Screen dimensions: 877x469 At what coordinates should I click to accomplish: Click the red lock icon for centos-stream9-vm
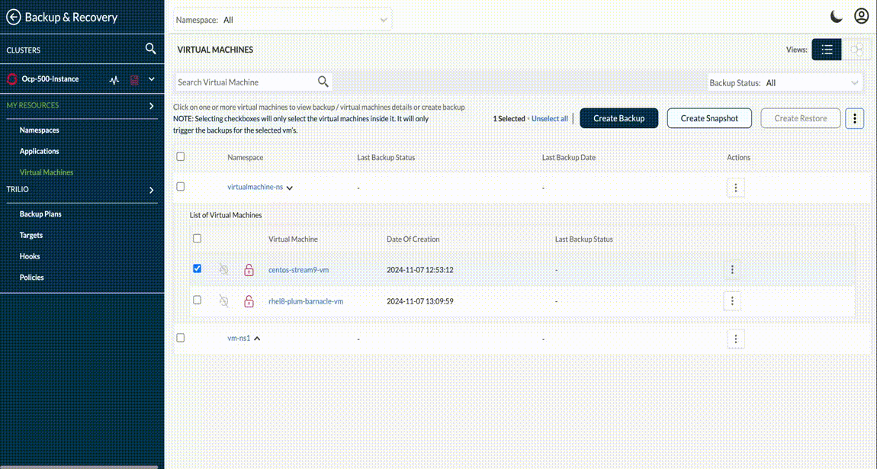pyautogui.click(x=249, y=270)
